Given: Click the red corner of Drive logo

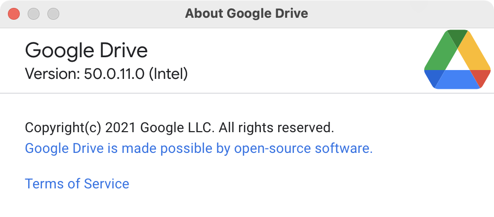Looking at the screenshot, I should pyautogui.click(x=482, y=77).
